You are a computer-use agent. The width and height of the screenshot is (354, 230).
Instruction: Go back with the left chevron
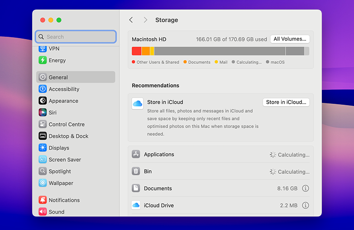click(x=131, y=20)
